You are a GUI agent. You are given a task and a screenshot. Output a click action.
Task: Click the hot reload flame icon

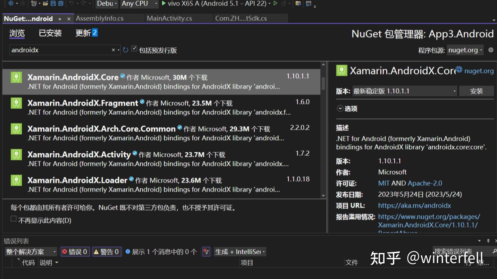pyautogui.click(x=284, y=3)
